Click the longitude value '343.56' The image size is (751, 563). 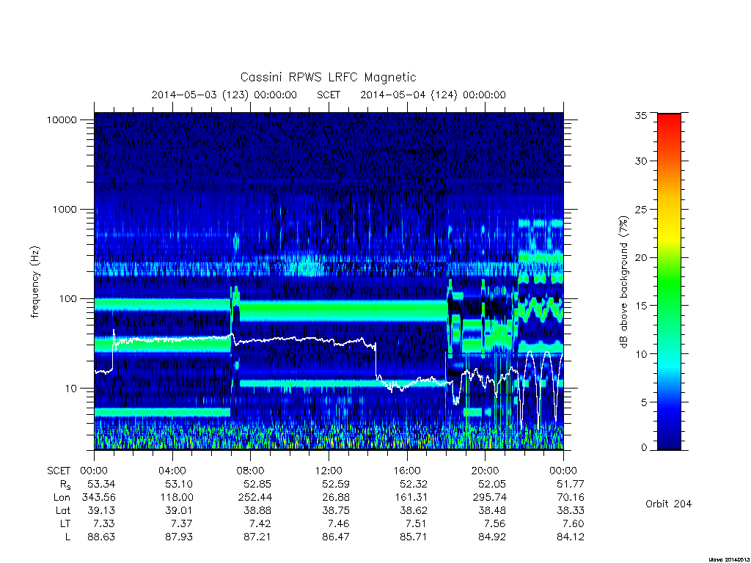tap(99, 498)
